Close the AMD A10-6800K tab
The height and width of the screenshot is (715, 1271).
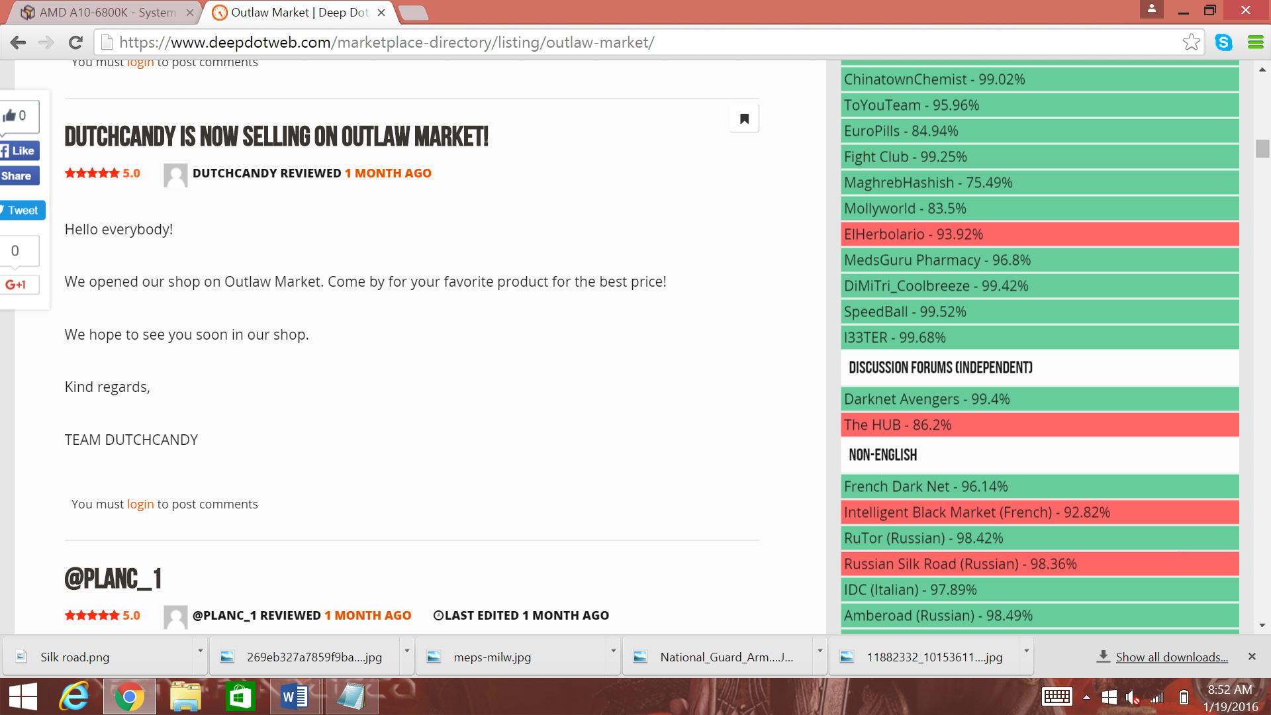(190, 13)
